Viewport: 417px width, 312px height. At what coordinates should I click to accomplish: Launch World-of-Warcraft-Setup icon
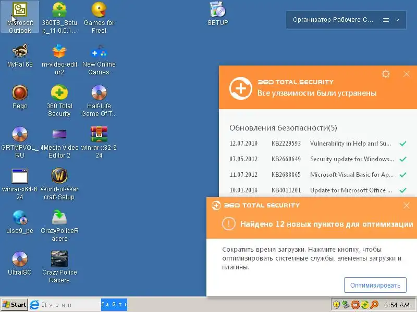point(59,184)
